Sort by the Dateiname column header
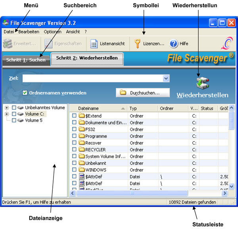The height and width of the screenshot is (229, 238). [98, 108]
